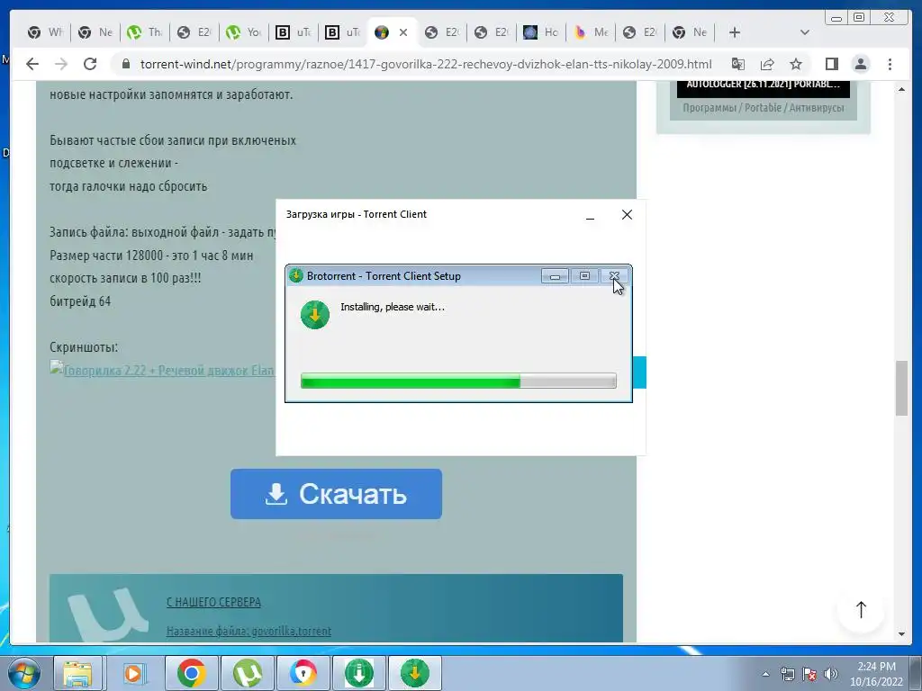Click the vertical scrollbar thumb

[x=901, y=389]
